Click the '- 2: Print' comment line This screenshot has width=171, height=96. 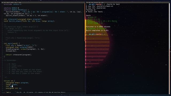[12, 68]
